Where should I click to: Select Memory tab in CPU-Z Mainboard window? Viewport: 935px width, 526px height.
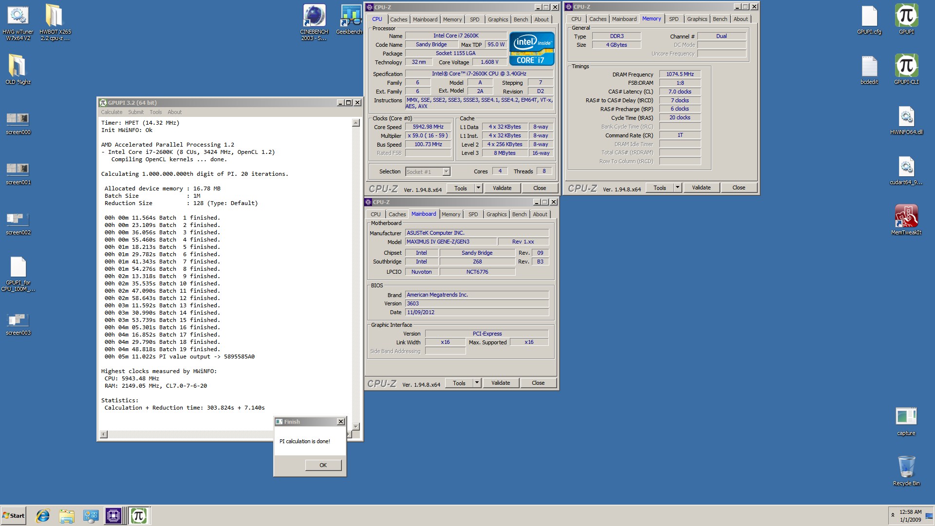[450, 214]
